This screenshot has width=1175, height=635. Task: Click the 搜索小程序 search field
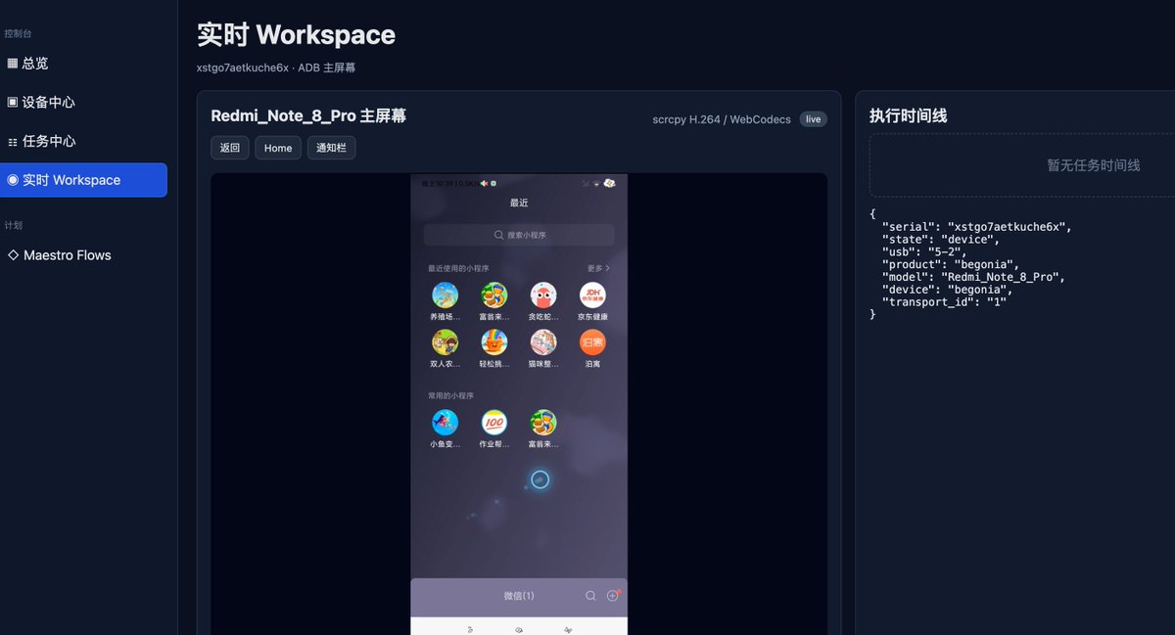519,235
